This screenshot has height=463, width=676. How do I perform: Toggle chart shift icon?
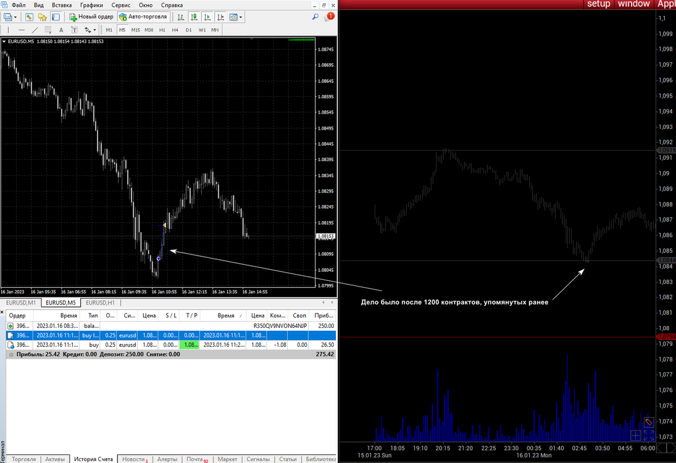pos(221,17)
